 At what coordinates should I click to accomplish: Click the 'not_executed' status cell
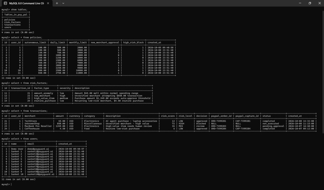[x=271, y=123]
